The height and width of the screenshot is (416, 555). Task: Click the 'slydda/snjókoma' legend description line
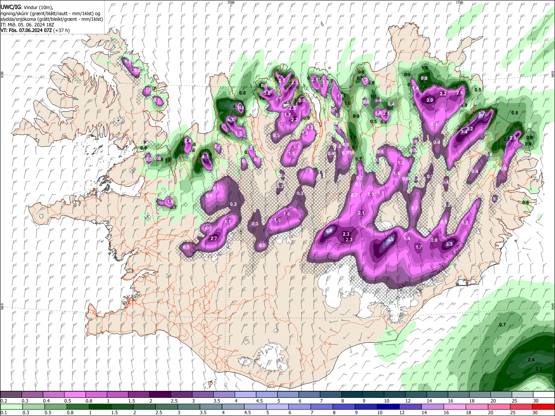point(52,19)
